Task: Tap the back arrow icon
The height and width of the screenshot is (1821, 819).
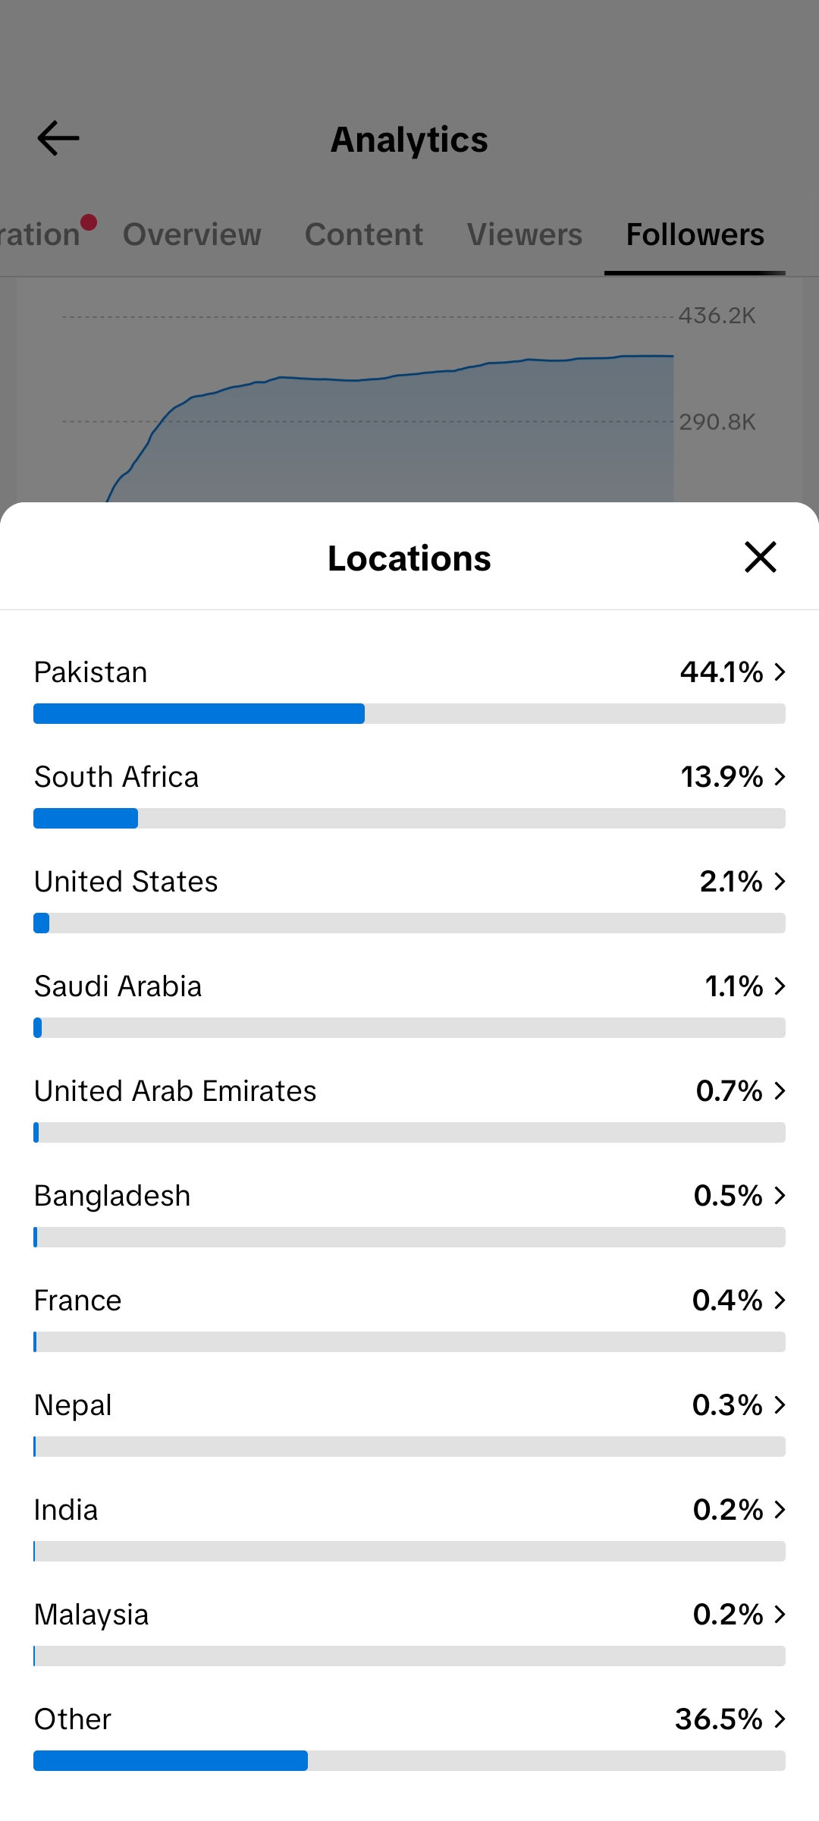Action: point(58,139)
